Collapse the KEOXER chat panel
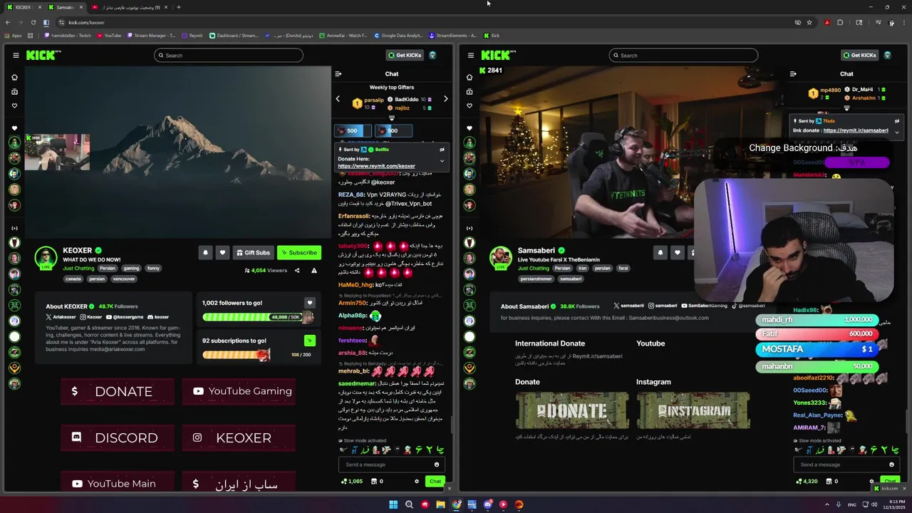912x513 pixels. [338, 74]
